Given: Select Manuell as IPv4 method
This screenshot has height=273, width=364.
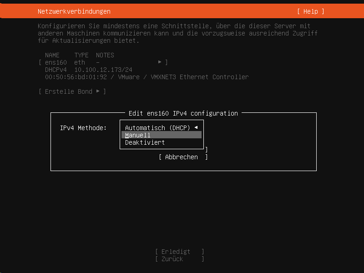Looking at the screenshot, I should (x=138, y=135).
